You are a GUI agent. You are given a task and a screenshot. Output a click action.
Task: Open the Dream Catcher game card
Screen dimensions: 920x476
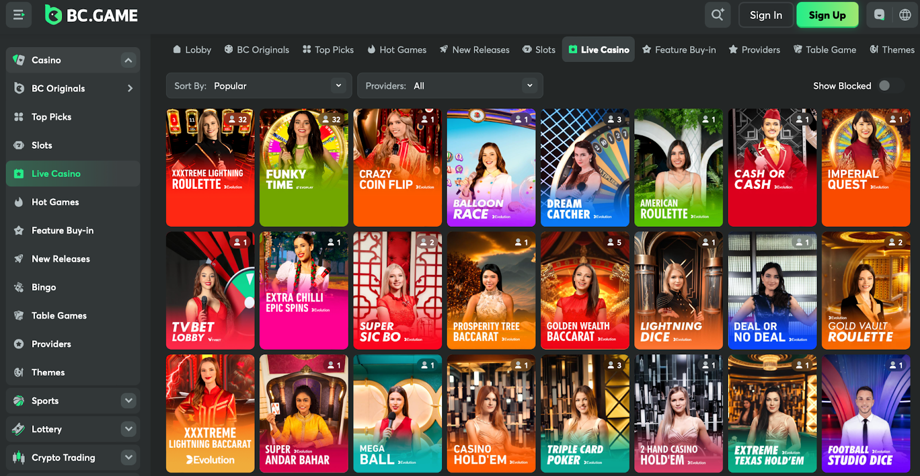585,168
